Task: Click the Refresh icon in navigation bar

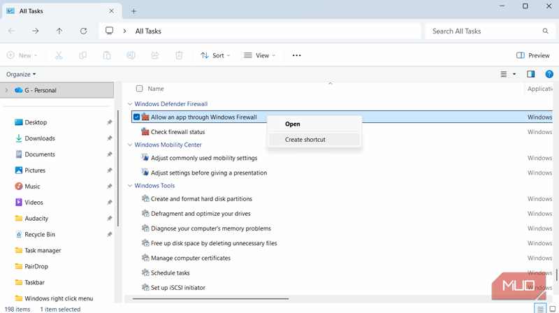Action: click(x=84, y=31)
